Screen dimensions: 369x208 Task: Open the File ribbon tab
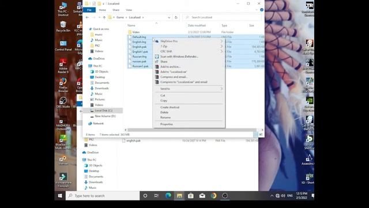pyautogui.click(x=89, y=10)
